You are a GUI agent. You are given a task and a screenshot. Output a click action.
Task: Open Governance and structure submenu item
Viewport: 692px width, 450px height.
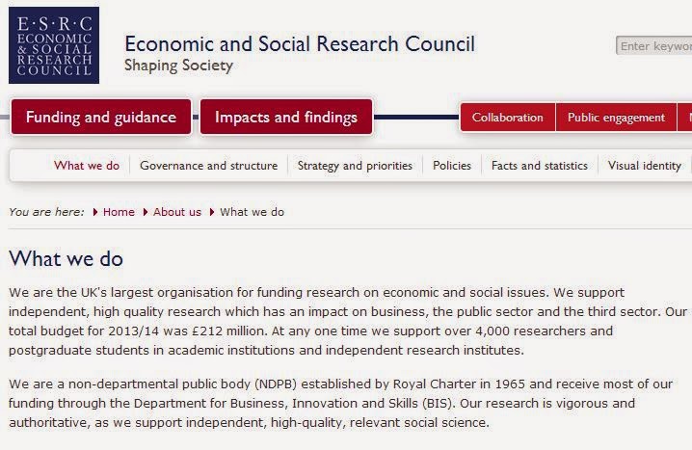(208, 166)
